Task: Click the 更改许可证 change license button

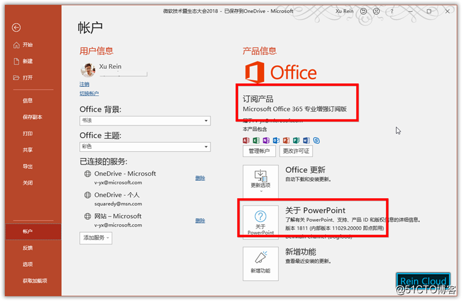Action: (296, 151)
